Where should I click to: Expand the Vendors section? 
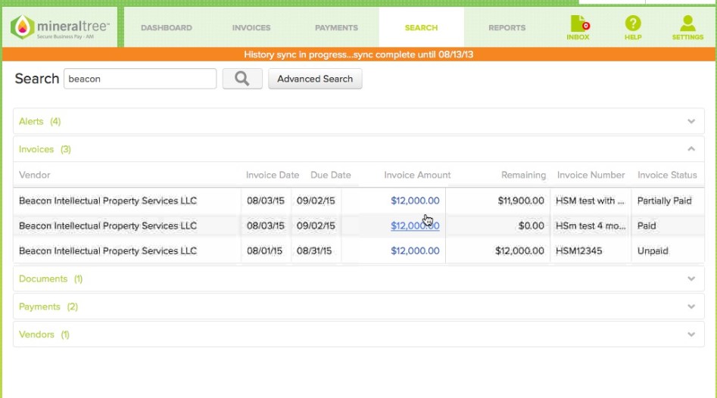[x=691, y=334]
